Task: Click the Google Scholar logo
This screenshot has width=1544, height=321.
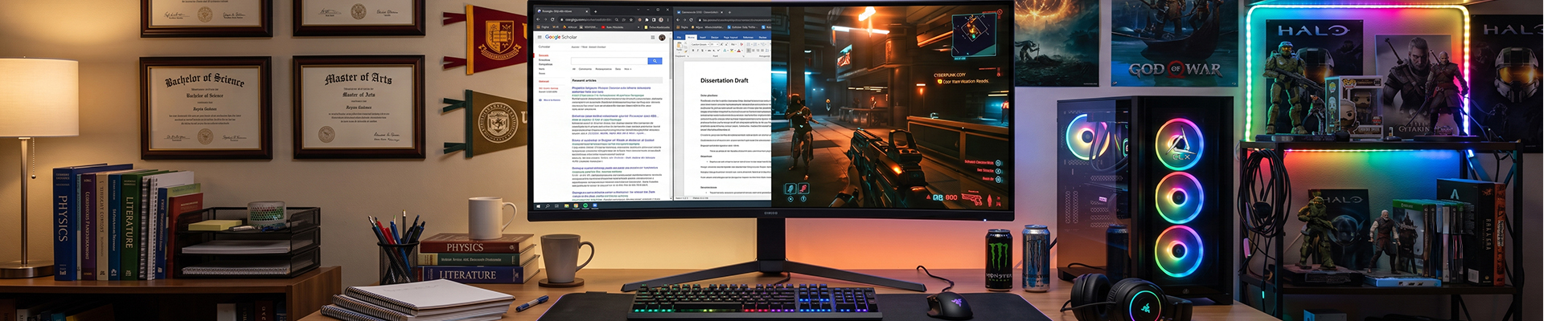Action: tap(561, 37)
